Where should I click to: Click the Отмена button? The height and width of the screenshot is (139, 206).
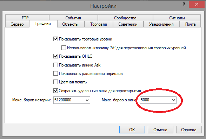click(x=160, y=129)
